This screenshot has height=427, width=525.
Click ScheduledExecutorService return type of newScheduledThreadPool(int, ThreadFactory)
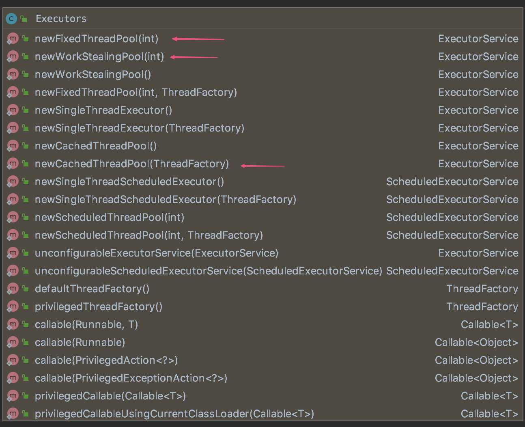tap(452, 235)
